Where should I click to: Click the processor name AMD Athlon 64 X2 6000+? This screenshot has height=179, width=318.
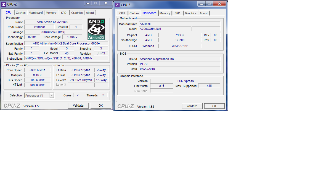pyautogui.click(x=53, y=22)
